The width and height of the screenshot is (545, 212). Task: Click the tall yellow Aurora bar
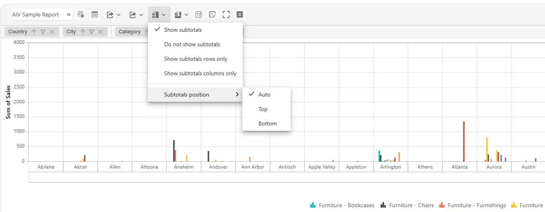487,150
